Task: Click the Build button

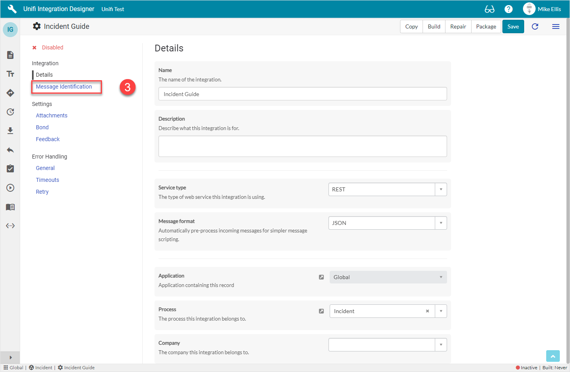Action: click(434, 26)
